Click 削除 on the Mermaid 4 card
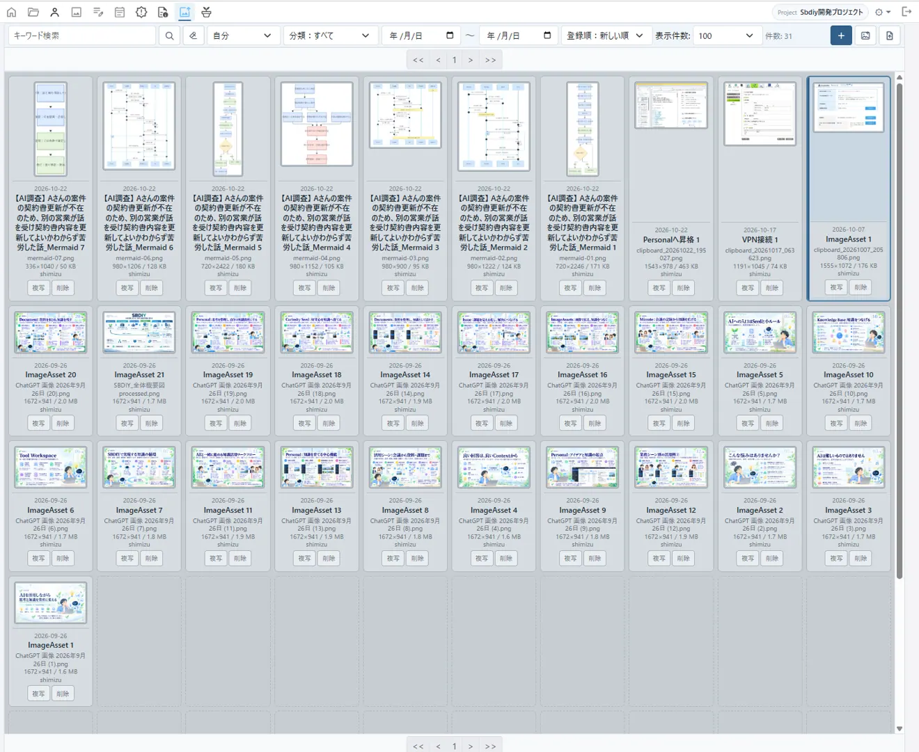This screenshot has width=919, height=752. point(329,288)
